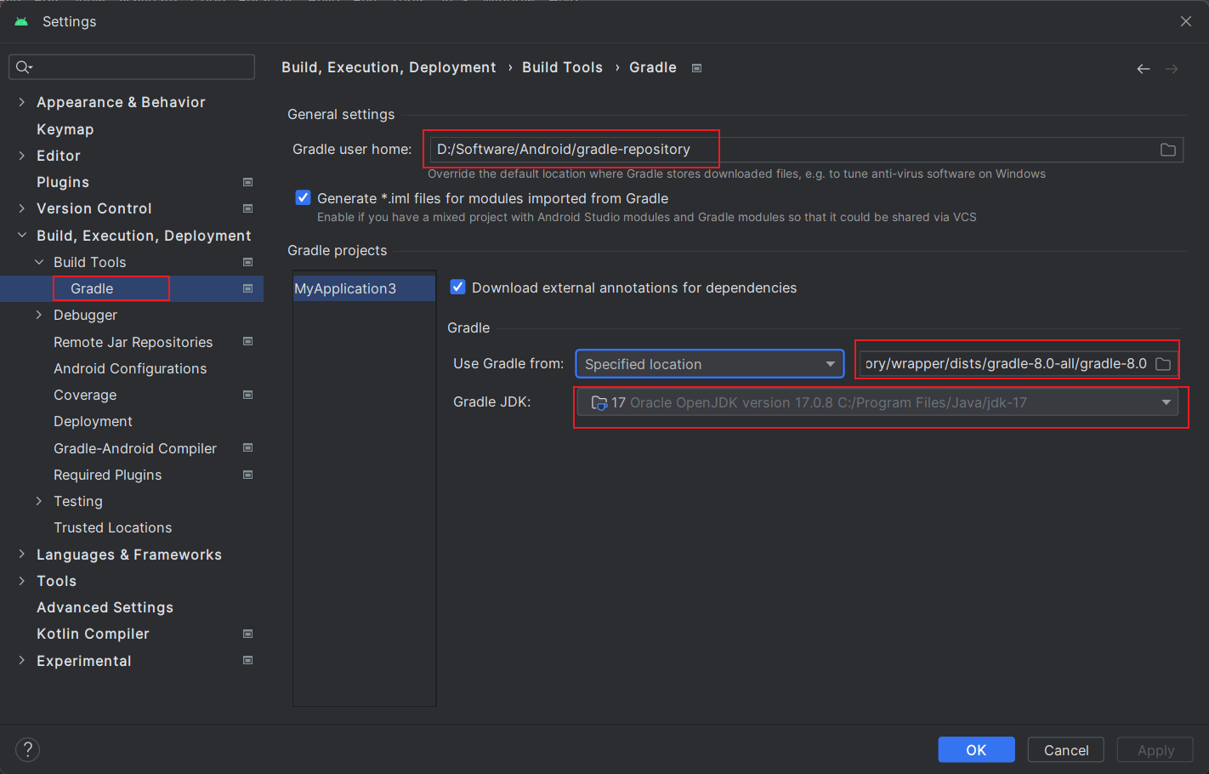
Task: Collapse the Build Tools node
Action: 39,262
